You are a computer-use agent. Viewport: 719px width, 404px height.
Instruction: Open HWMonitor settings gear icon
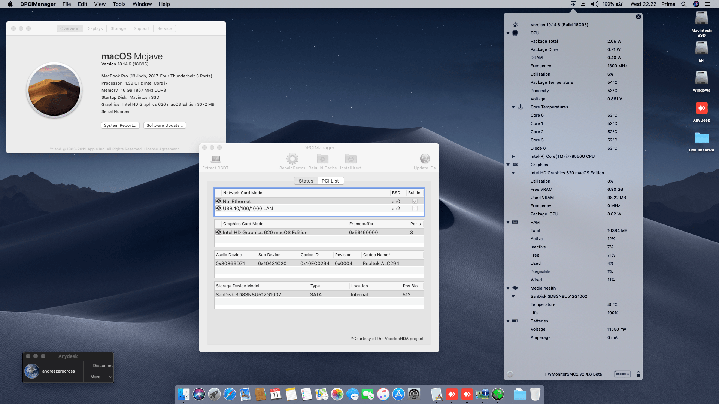pyautogui.click(x=510, y=374)
